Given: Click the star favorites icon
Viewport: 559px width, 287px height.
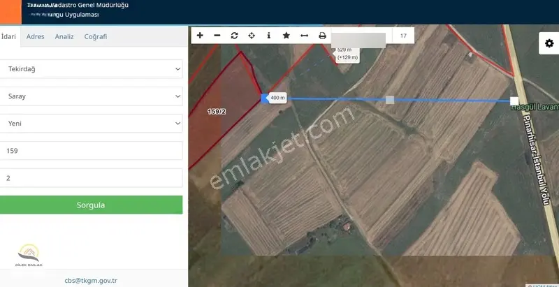Looking at the screenshot, I should point(286,35).
